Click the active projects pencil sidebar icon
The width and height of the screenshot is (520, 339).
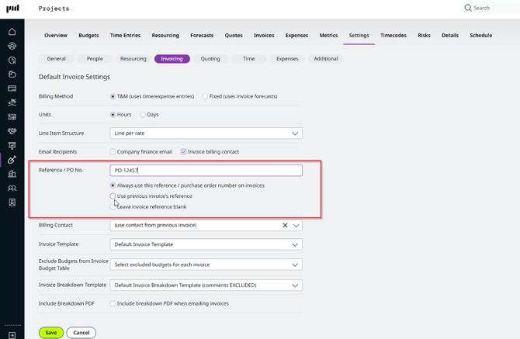click(x=12, y=159)
